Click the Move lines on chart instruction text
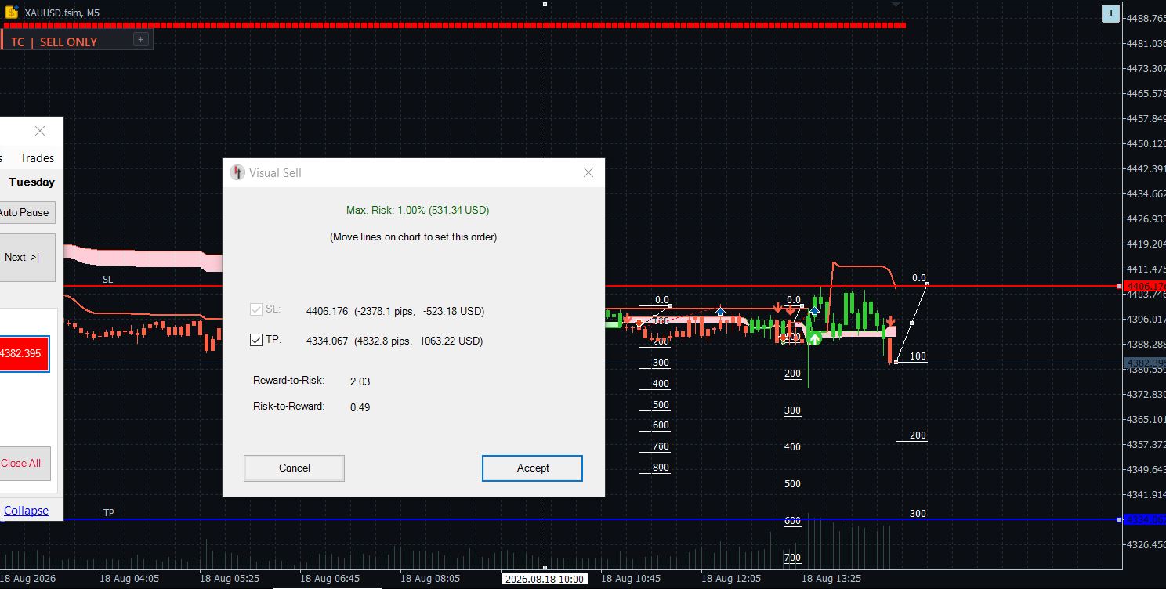1166x589 pixels. pos(413,237)
